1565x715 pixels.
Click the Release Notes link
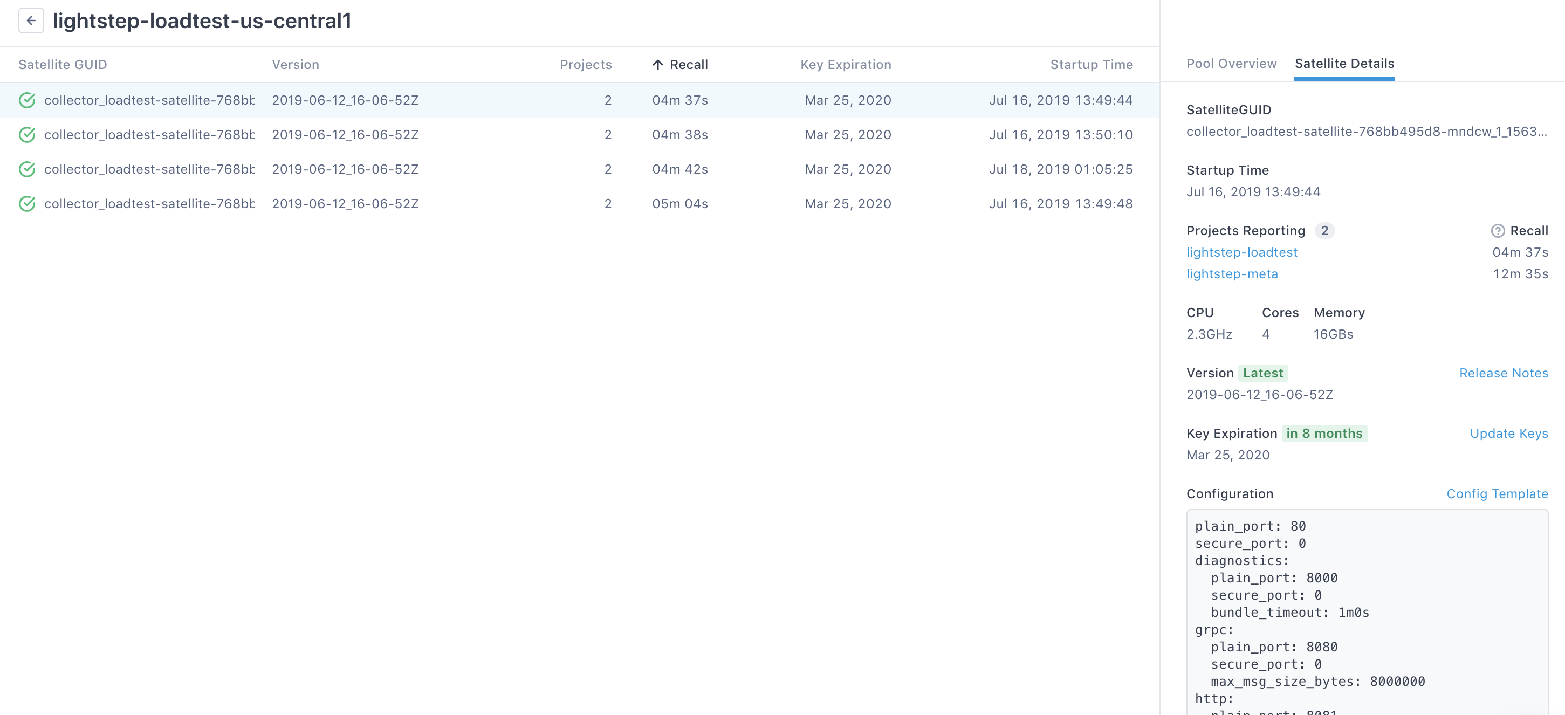[x=1504, y=373]
